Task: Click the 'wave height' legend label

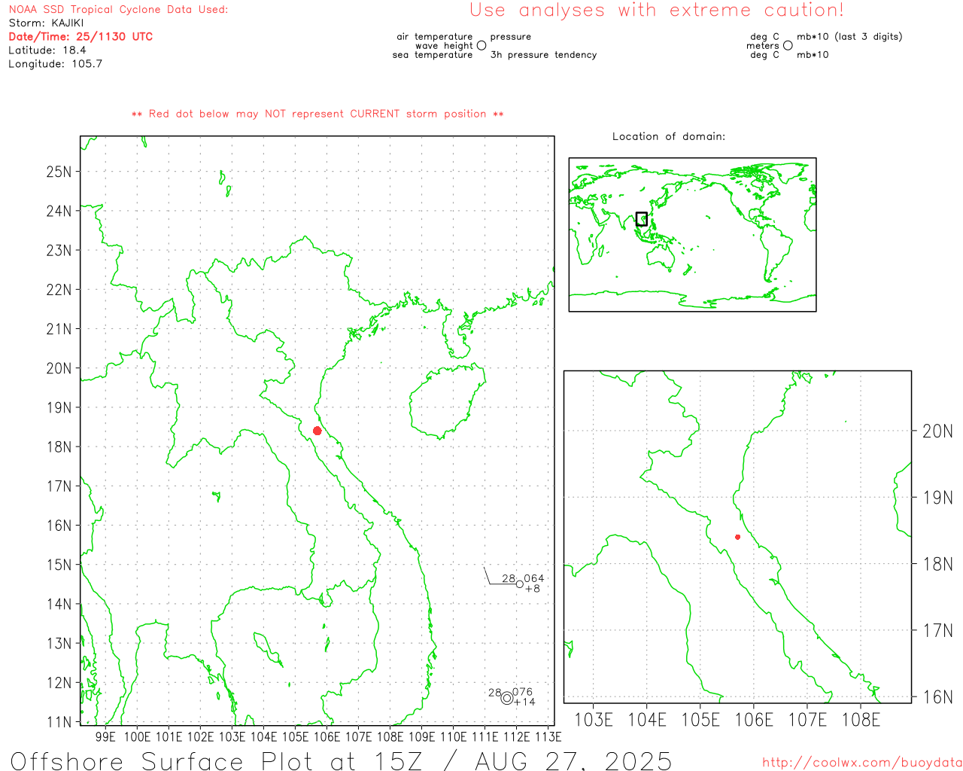Action: click(x=444, y=46)
